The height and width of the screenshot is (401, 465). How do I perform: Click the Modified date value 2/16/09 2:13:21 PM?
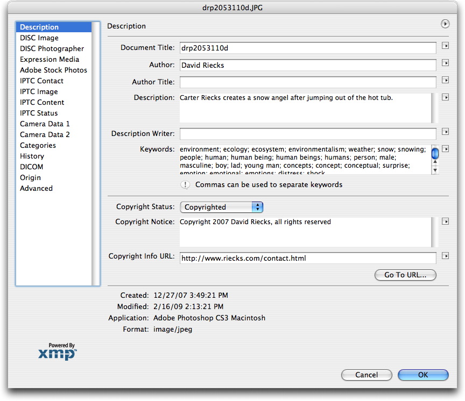click(188, 306)
